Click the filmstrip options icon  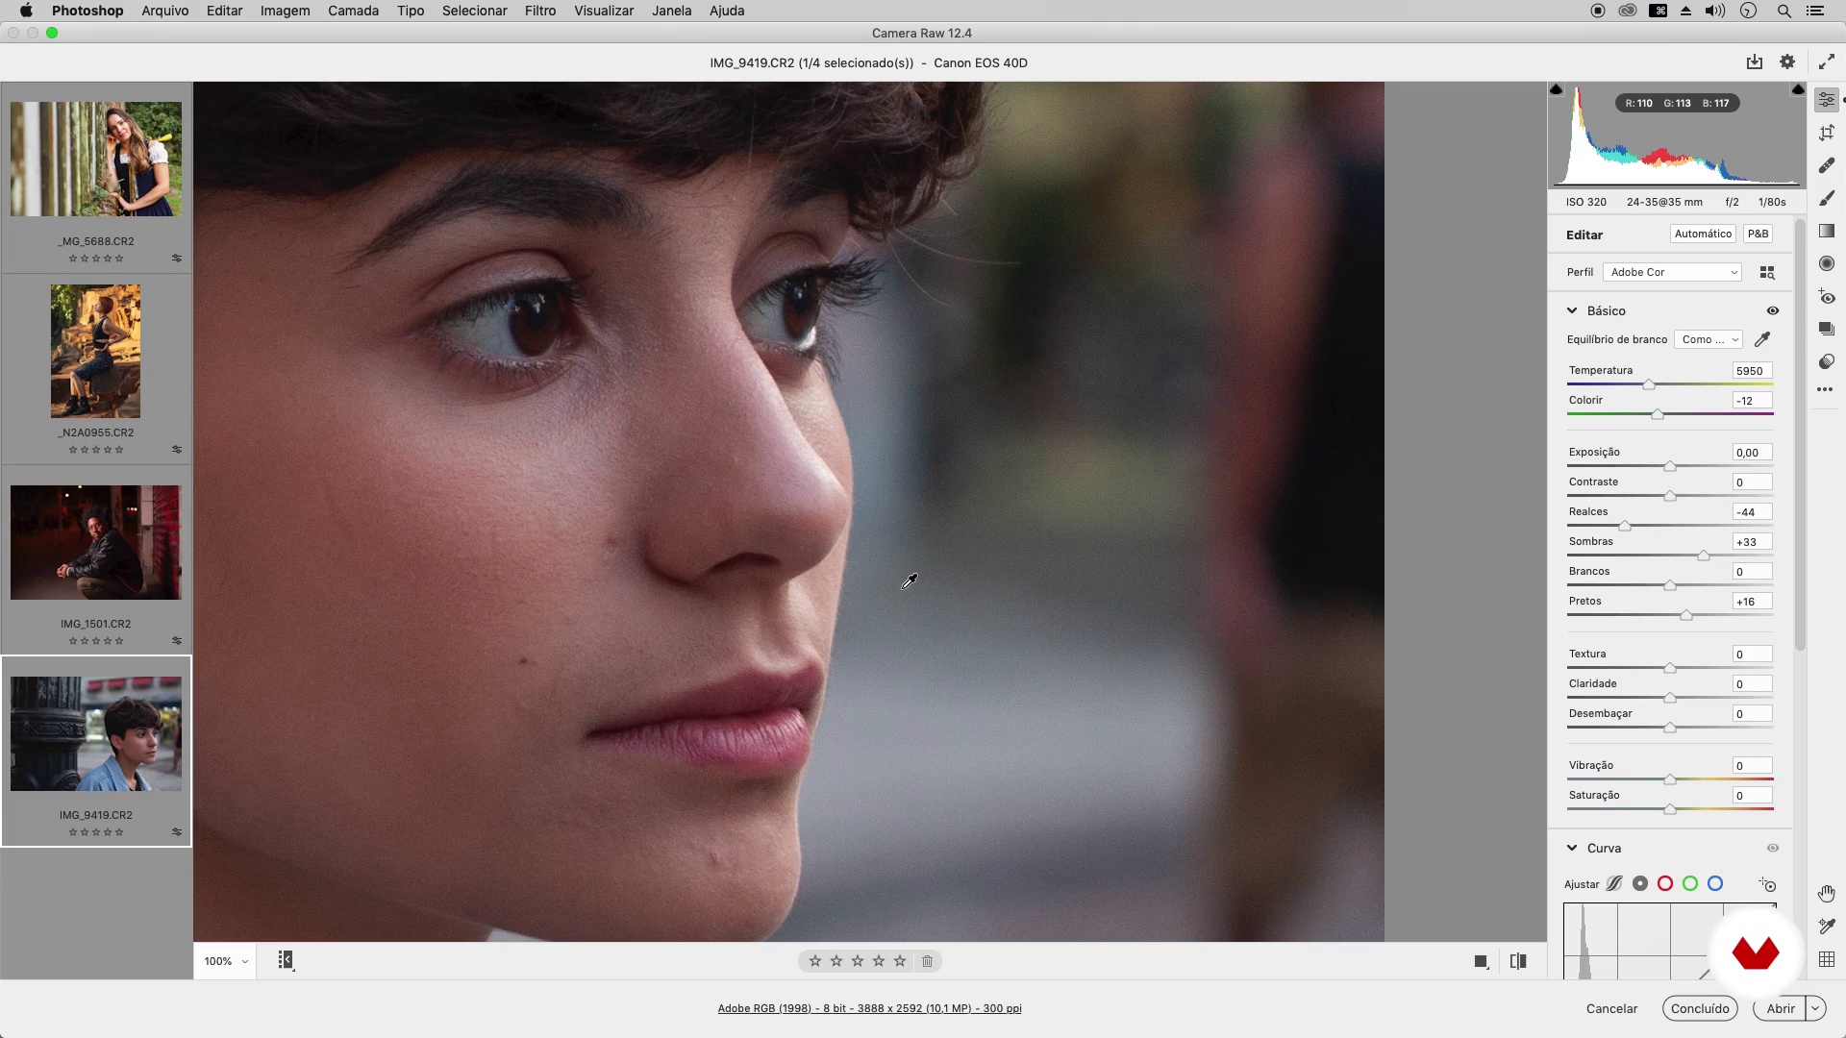pyautogui.click(x=286, y=960)
